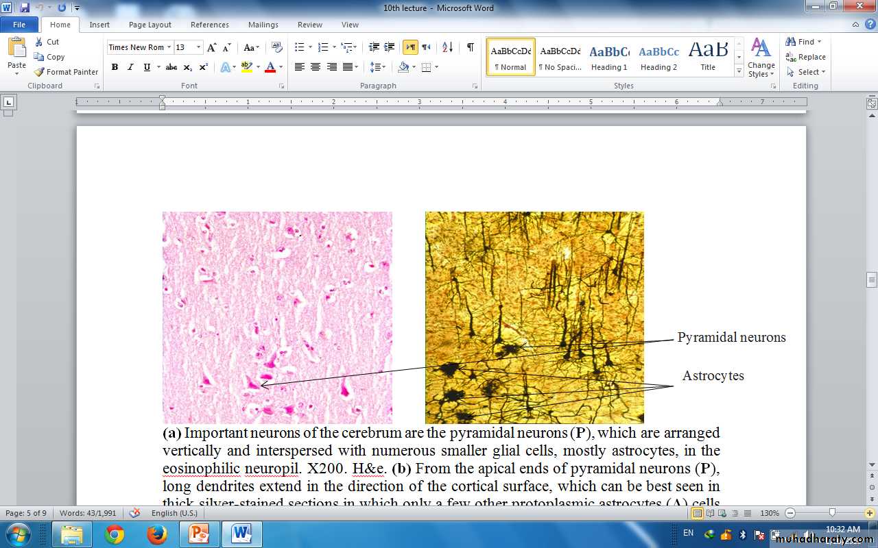Increase font size with Grow Font
Image resolution: width=878 pixels, height=548 pixels.
[x=211, y=47]
